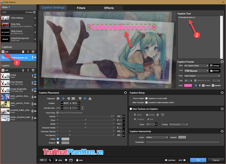
Task: Toggle Word Wrap checkbox
Action: pos(58,113)
